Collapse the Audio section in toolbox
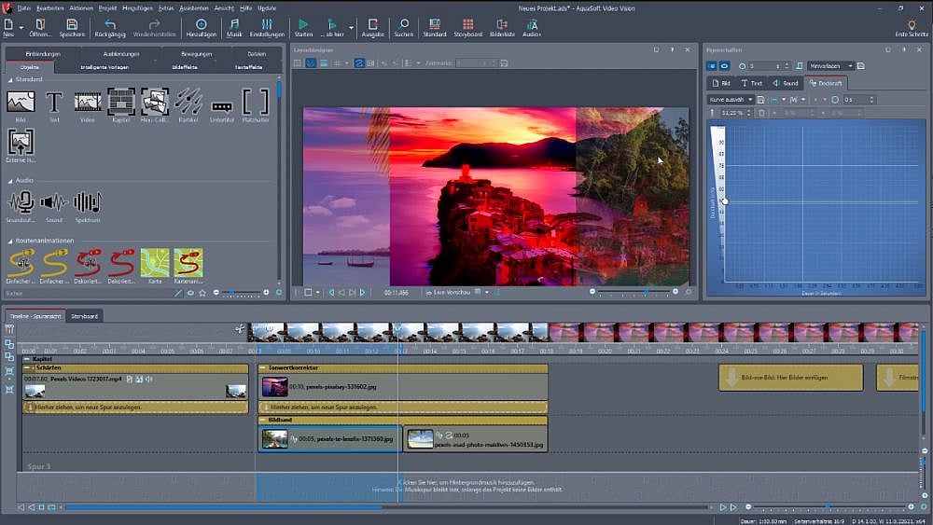This screenshot has width=933, height=525. coord(10,180)
